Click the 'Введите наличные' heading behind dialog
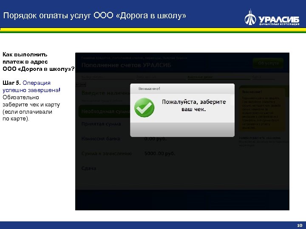The width and height of the screenshot is (306, 229). [x=106, y=93]
